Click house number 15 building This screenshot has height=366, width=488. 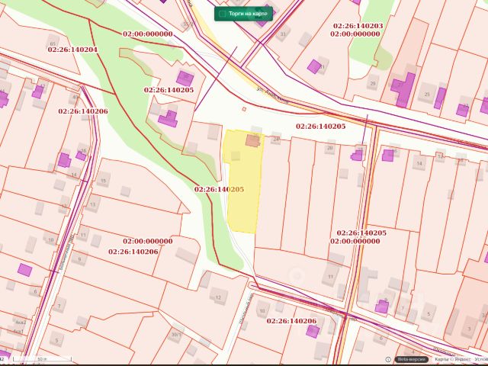pyautogui.click(x=104, y=181)
